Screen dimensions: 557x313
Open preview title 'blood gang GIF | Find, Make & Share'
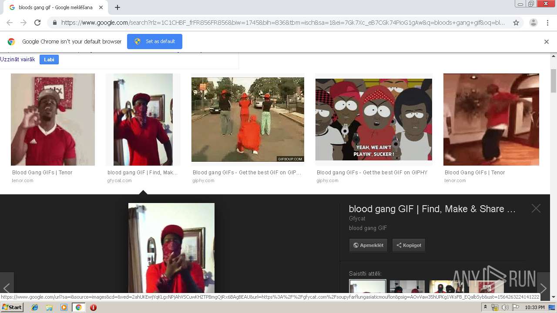pos(432,209)
